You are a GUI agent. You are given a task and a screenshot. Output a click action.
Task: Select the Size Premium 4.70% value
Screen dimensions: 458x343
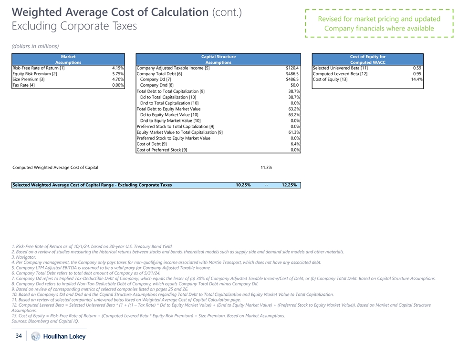click(116, 80)
